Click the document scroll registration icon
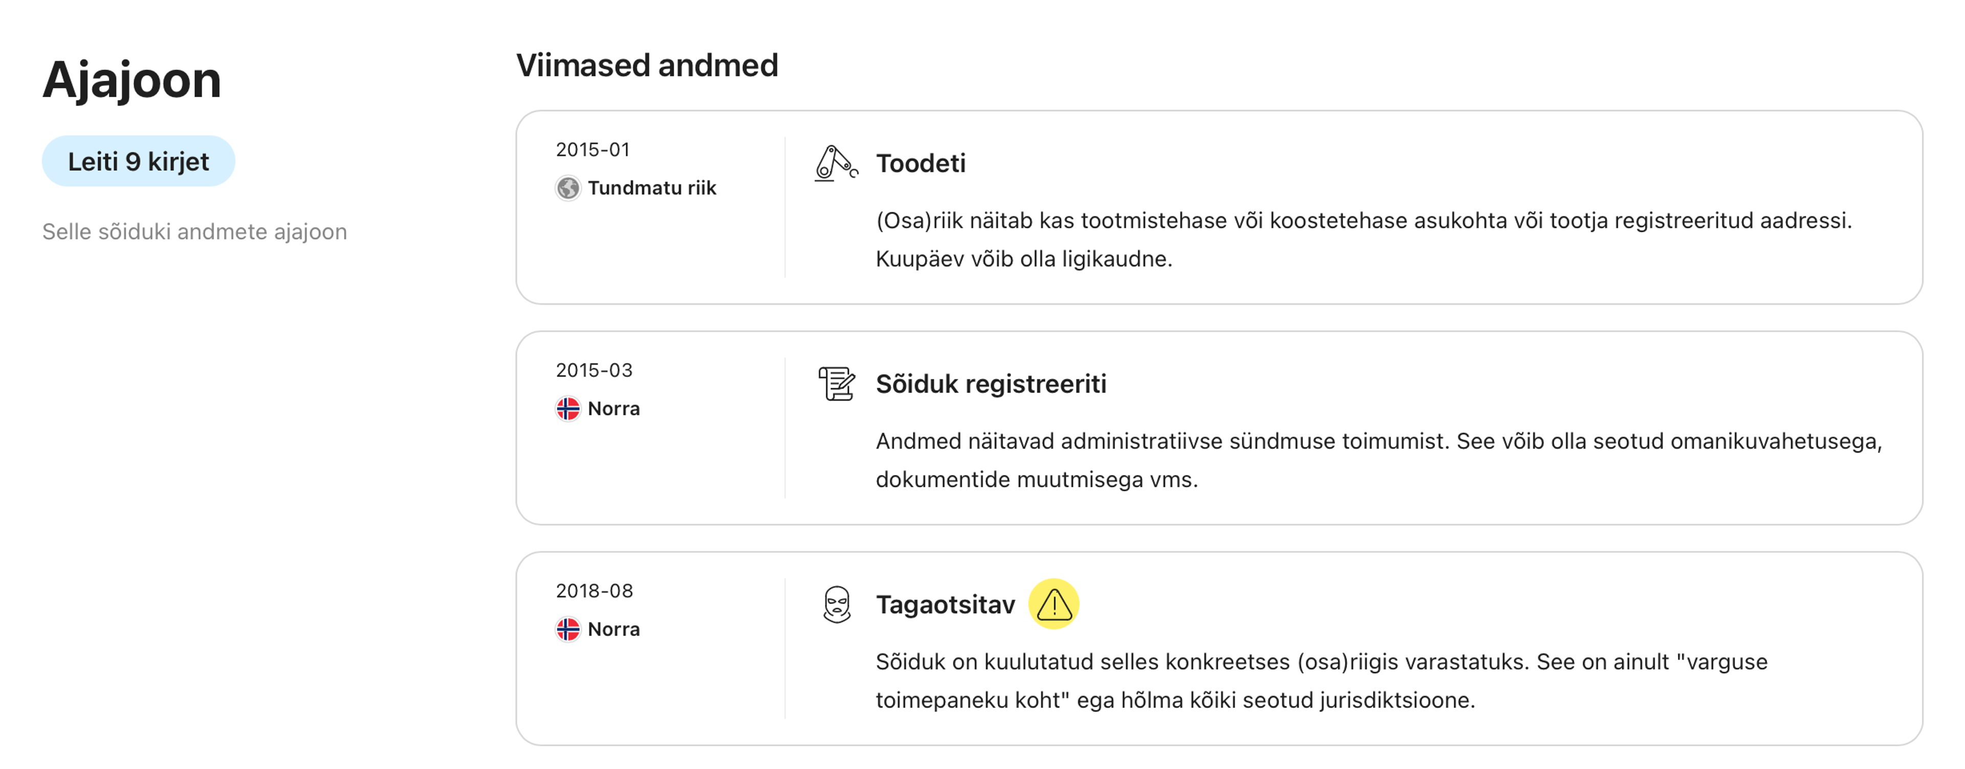1965x769 pixels. [836, 383]
